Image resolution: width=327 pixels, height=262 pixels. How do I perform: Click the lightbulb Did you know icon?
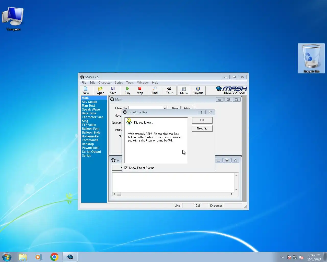pyautogui.click(x=129, y=122)
